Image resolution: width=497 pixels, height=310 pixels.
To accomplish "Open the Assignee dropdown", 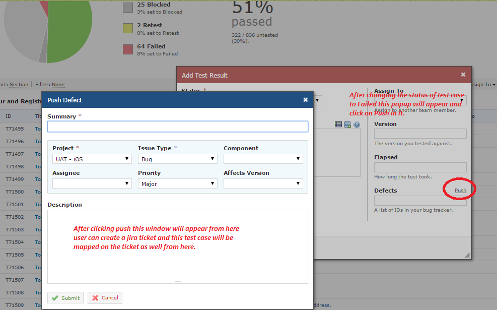I will click(92, 183).
